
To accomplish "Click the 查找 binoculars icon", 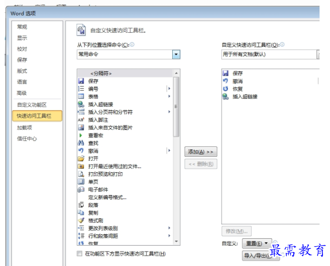I will (81, 143).
